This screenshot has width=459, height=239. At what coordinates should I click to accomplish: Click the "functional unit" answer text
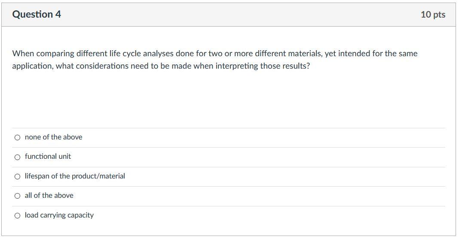point(48,157)
